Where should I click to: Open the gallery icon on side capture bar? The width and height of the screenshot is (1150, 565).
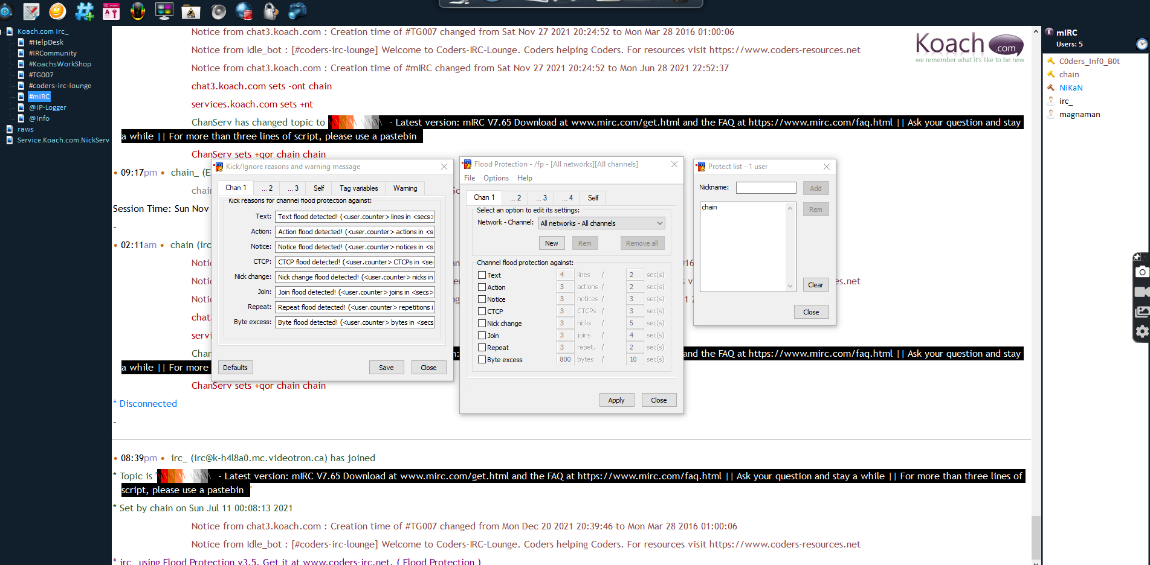(x=1142, y=312)
